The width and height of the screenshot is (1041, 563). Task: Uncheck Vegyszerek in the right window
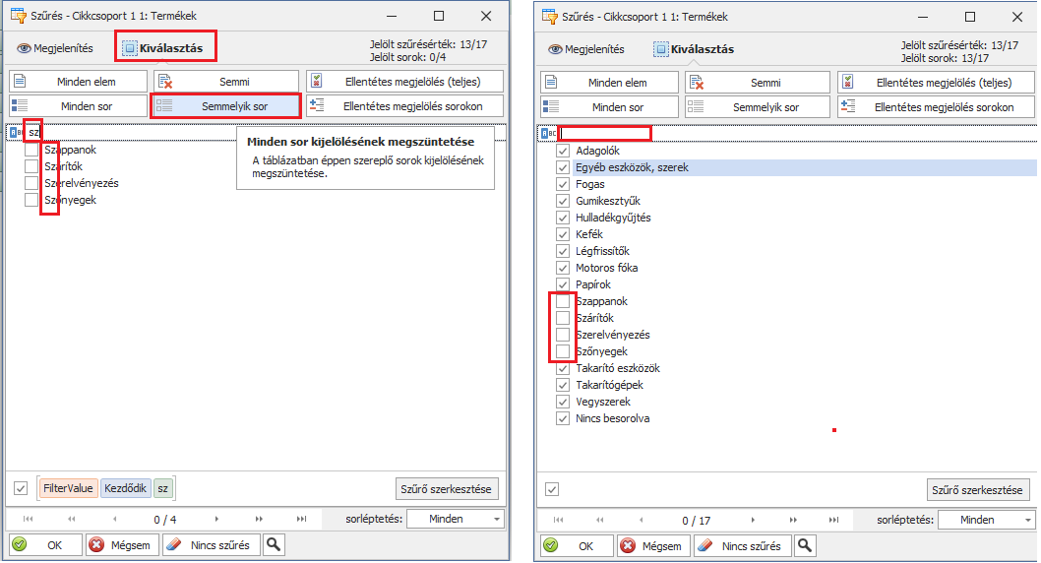coord(563,402)
